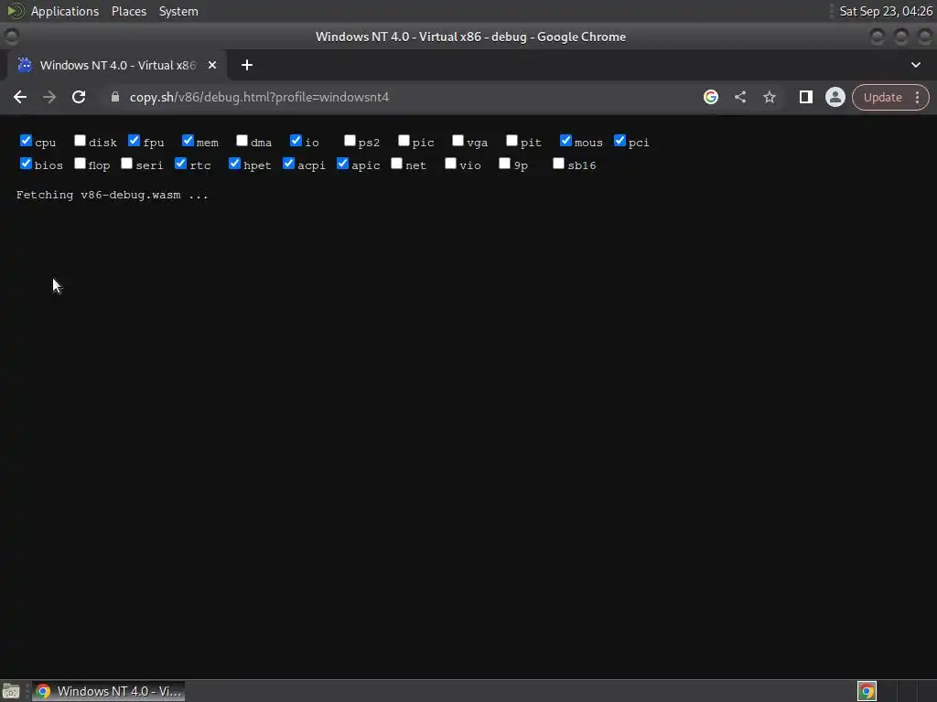This screenshot has height=702, width=937.
Task: Check the pic log checkbox
Action: click(x=404, y=140)
